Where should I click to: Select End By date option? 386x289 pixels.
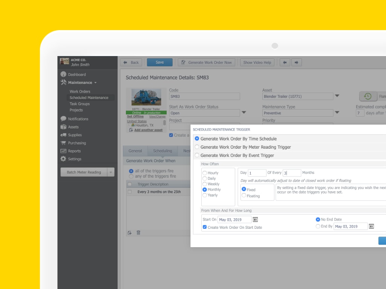(x=318, y=226)
